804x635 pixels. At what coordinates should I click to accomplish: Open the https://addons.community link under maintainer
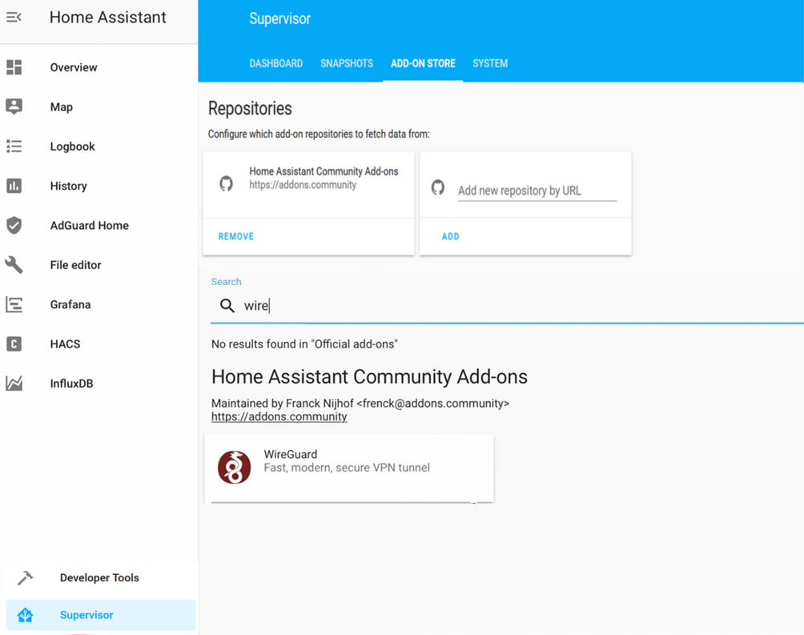pyautogui.click(x=279, y=416)
